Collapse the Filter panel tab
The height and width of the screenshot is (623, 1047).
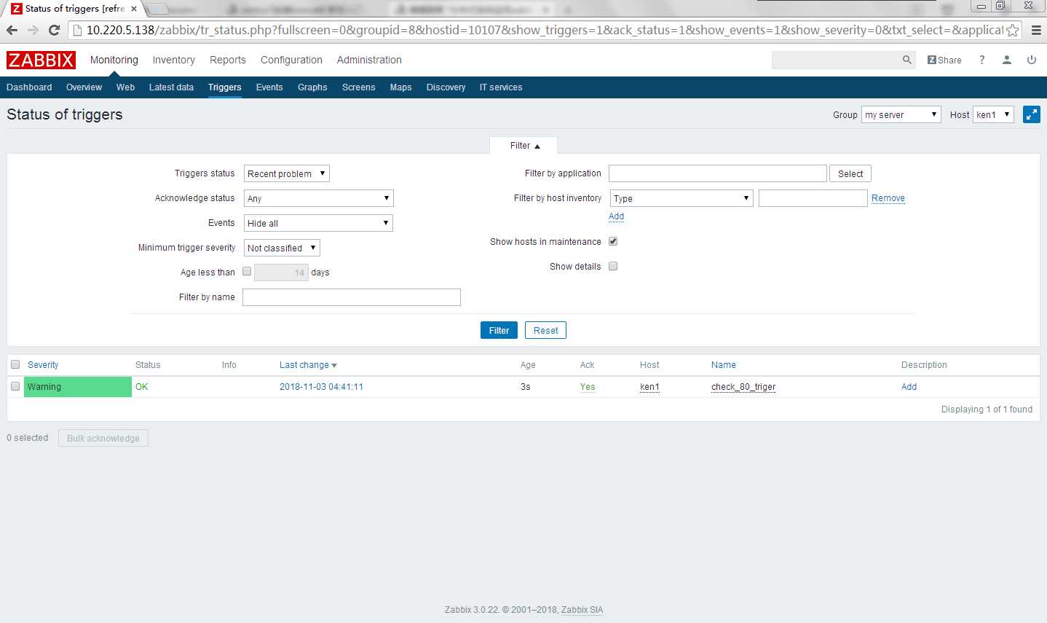524,146
